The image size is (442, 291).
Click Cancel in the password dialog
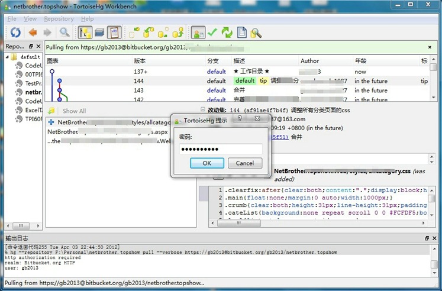(245, 163)
